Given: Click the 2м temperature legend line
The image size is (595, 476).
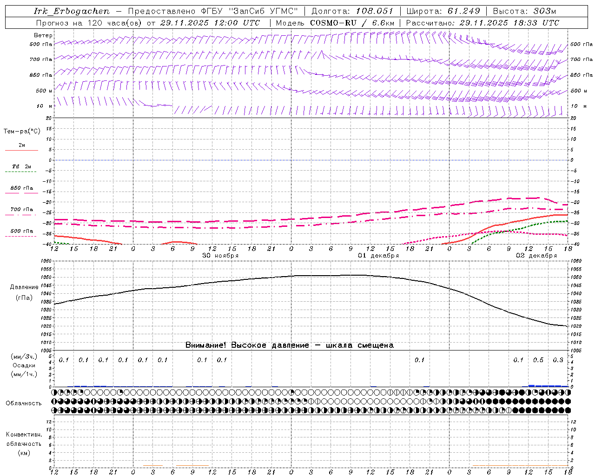Looking at the screenshot, I should point(21,151).
